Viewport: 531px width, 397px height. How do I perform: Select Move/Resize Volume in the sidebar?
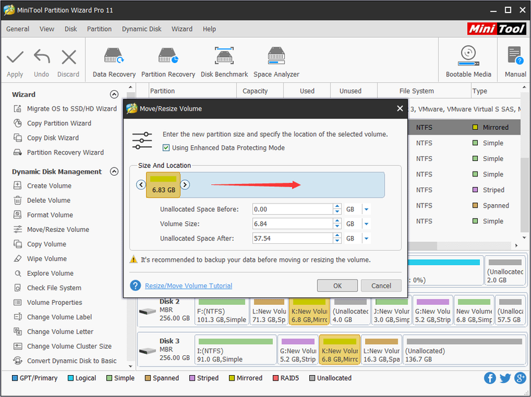pyautogui.click(x=51, y=229)
